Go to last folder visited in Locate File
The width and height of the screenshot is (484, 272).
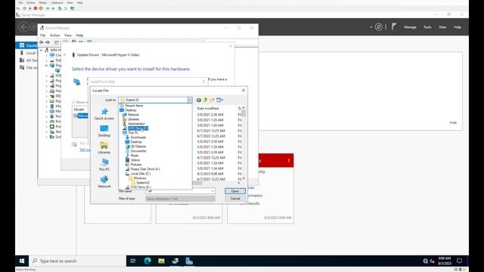[199, 100]
